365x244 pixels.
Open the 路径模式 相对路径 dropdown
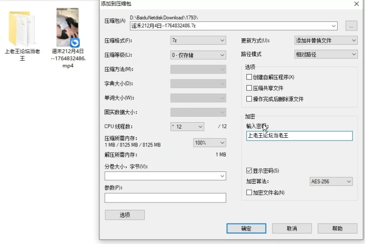[326, 54]
